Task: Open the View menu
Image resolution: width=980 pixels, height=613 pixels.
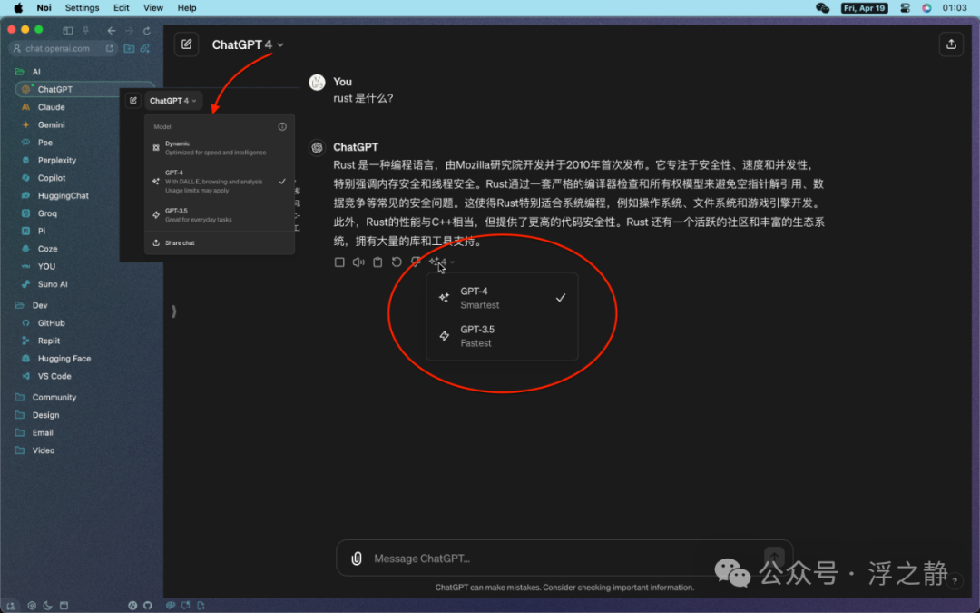Action: [153, 8]
